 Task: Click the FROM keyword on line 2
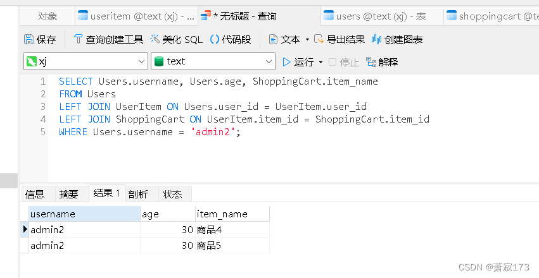[70, 94]
